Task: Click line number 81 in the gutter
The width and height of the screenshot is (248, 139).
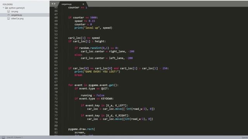Action: pyautogui.click(x=56, y=129)
